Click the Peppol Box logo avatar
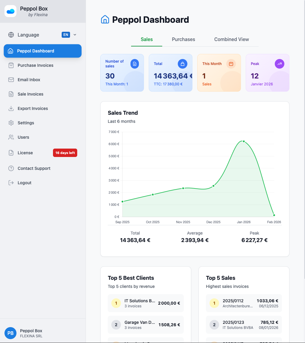Screen dimensions: 305x343 point(10,11)
